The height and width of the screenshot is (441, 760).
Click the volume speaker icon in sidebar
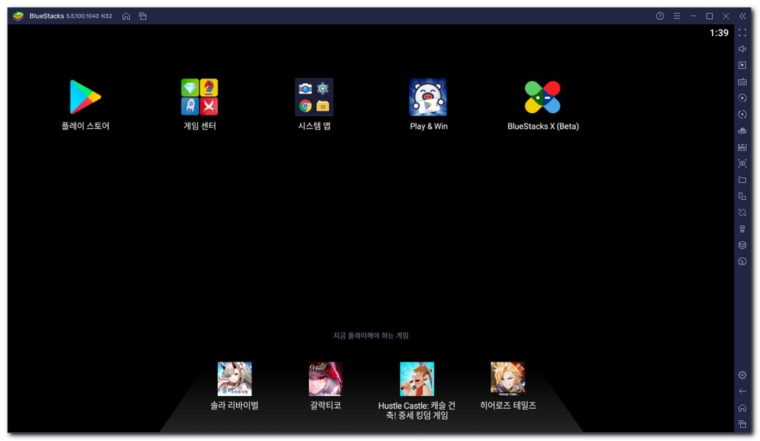[x=742, y=49]
